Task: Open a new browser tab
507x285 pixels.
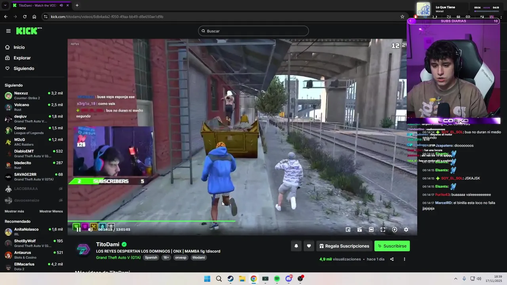Action: pyautogui.click(x=77, y=6)
